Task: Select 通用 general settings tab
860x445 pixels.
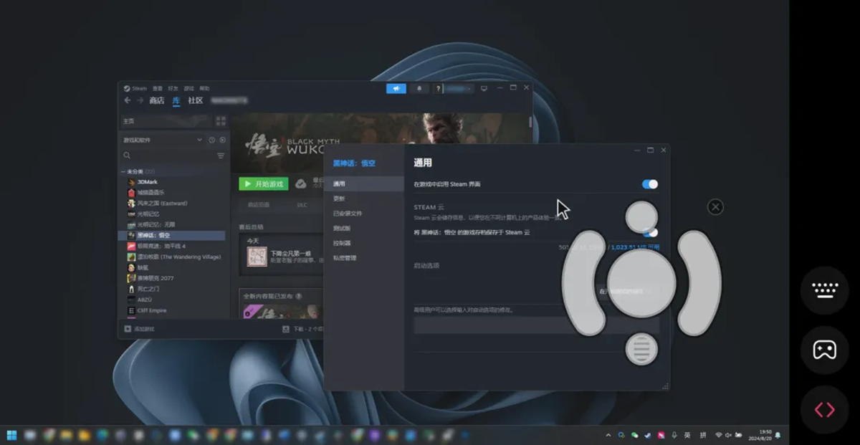Action: coord(364,184)
